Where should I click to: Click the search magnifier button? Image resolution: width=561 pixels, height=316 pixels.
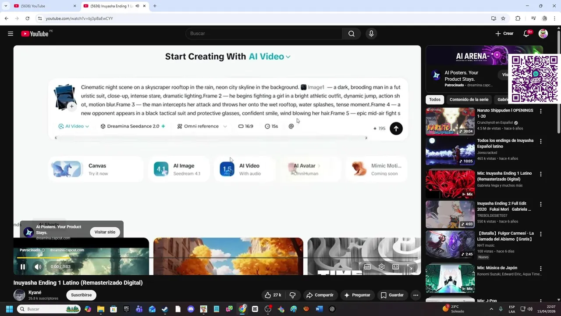[x=352, y=34]
